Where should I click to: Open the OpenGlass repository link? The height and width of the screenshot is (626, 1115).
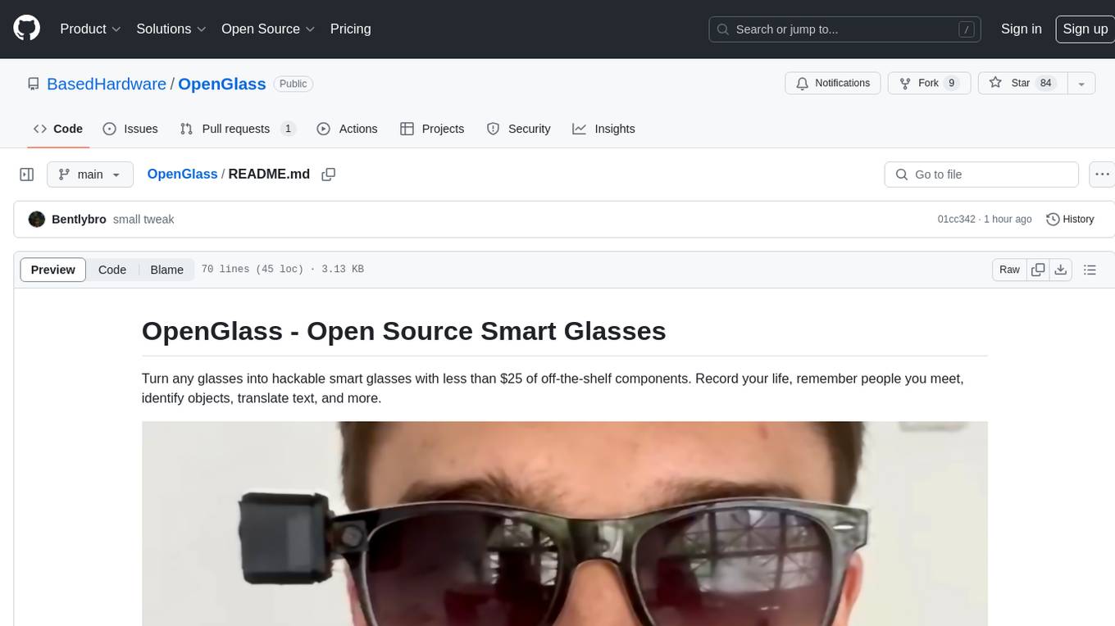[221, 84]
